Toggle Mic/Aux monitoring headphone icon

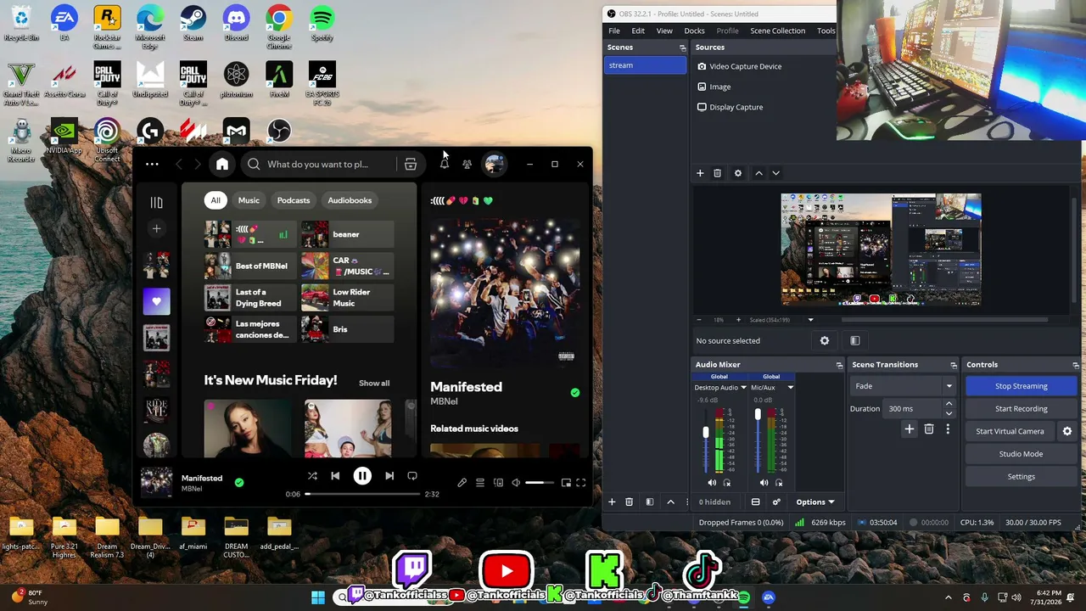coord(780,483)
